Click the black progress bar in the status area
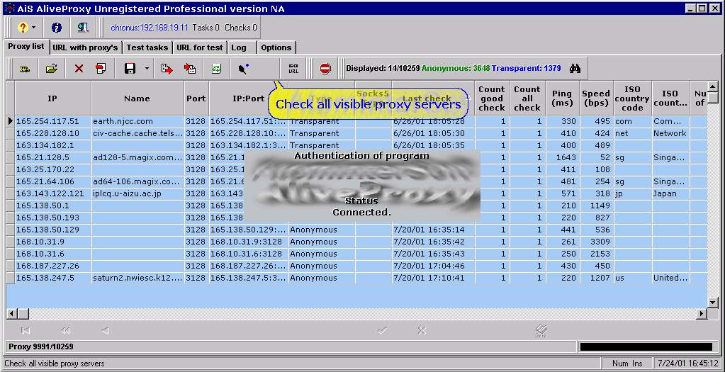725x372 pixels. [646, 346]
